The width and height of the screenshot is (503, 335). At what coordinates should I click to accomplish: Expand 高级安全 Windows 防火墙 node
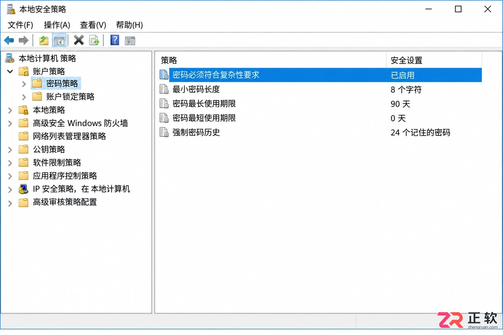click(10, 124)
